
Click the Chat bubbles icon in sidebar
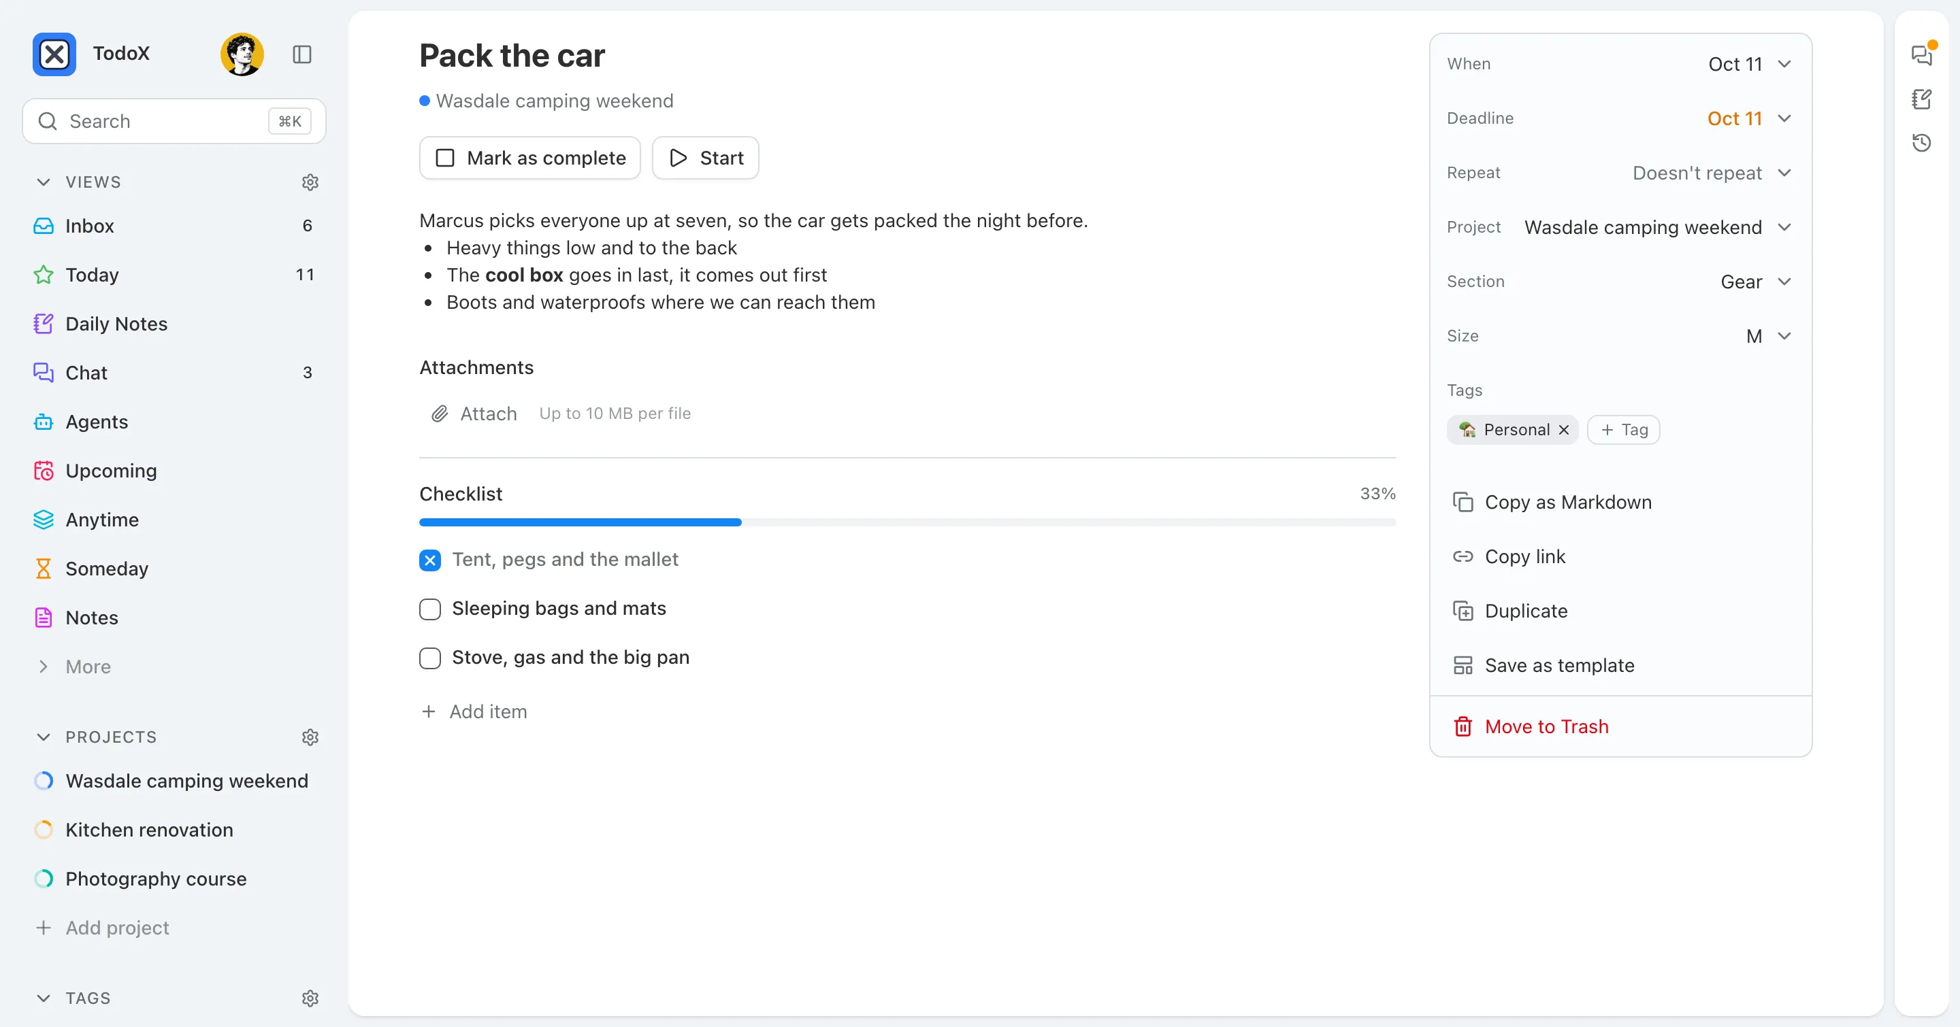click(44, 373)
